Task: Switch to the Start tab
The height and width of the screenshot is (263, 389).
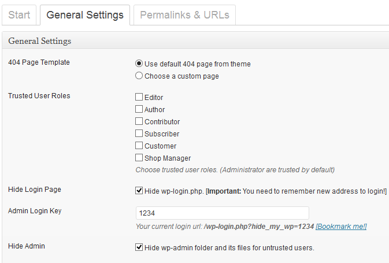Action: (19, 15)
